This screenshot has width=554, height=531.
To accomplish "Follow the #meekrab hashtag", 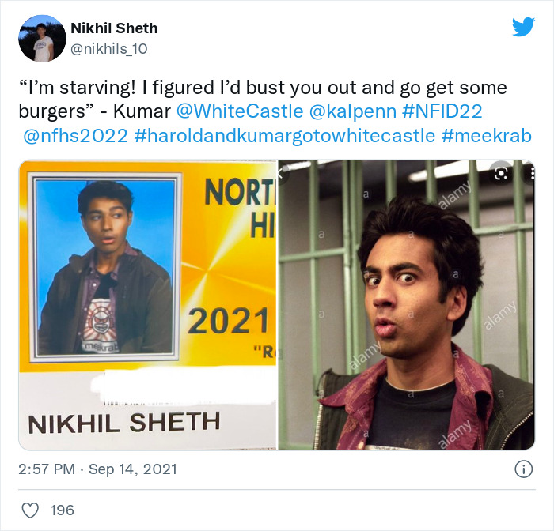I will [x=486, y=136].
